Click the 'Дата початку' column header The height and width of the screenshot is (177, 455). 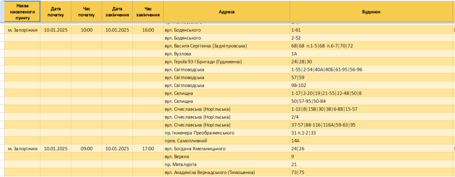(56, 11)
